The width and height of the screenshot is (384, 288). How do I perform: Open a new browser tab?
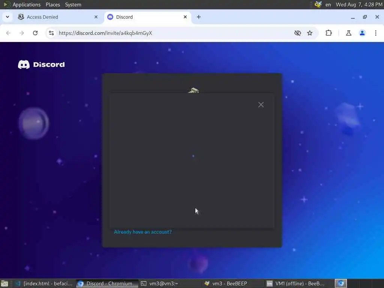click(x=199, y=17)
